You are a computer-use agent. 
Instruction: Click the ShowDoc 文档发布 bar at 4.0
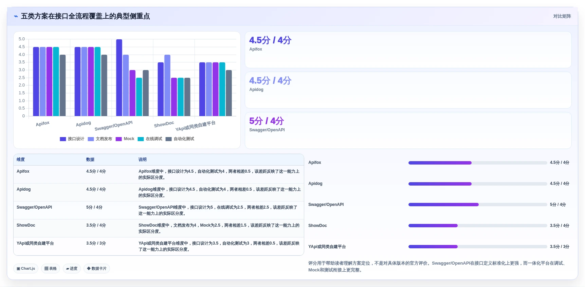[167, 85]
